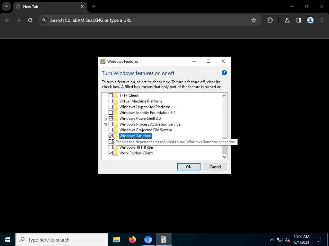This screenshot has height=246, width=329.
Task: Open the tab search dropdown in Chrome
Action: [x=6, y=6]
